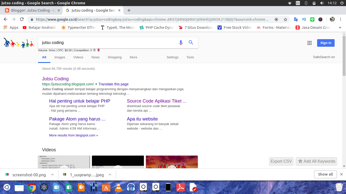Click the gray star beside Competition
The image size is (346, 194).
click(x=94, y=50)
